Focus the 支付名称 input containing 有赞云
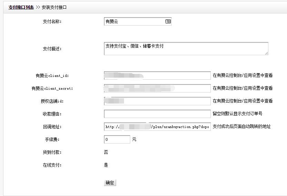Viewport: 287px width, 196px height. coord(134,21)
